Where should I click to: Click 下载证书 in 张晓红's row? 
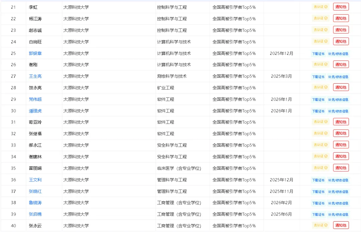(x=318, y=191)
